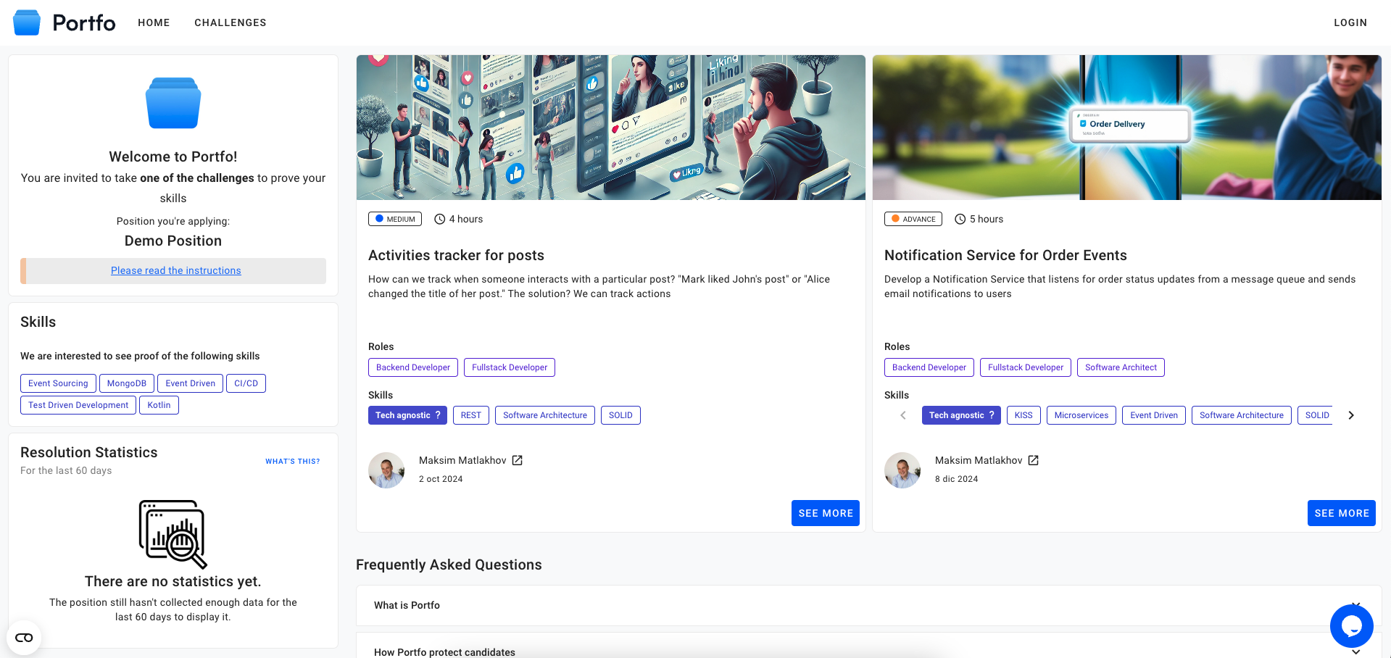Click the clock icon beside 4 hours
The width and height of the screenshot is (1391, 658).
pyautogui.click(x=439, y=219)
